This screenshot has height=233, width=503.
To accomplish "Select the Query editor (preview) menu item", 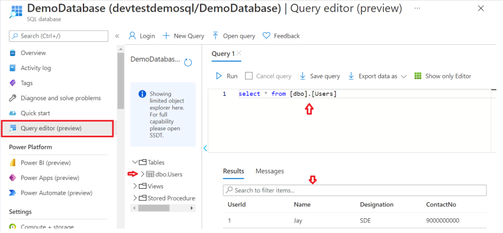I will click(57, 129).
